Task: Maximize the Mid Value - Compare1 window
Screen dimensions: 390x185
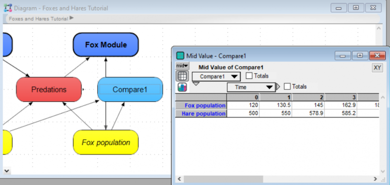Action: (x=360, y=55)
